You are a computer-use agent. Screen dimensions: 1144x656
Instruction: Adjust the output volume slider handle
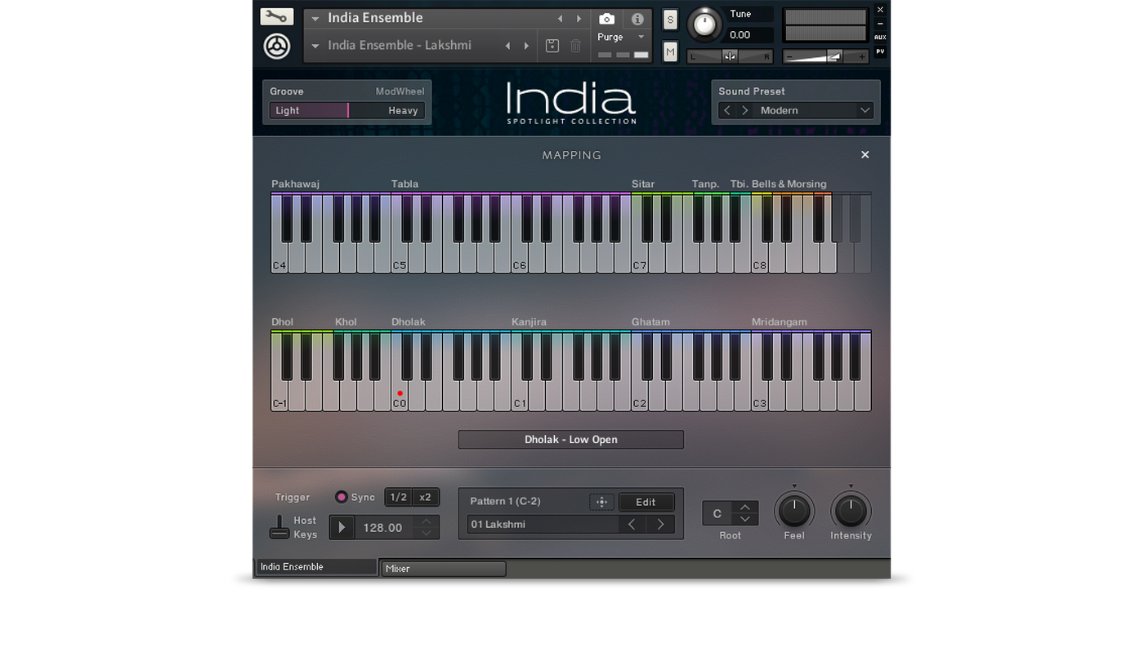click(x=834, y=56)
